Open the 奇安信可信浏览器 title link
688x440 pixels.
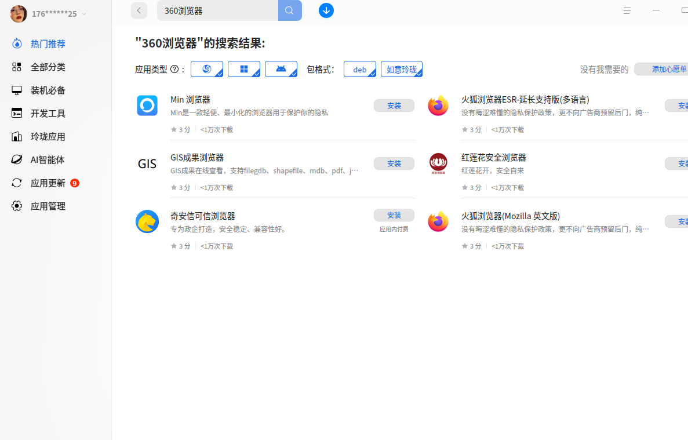pyautogui.click(x=203, y=216)
